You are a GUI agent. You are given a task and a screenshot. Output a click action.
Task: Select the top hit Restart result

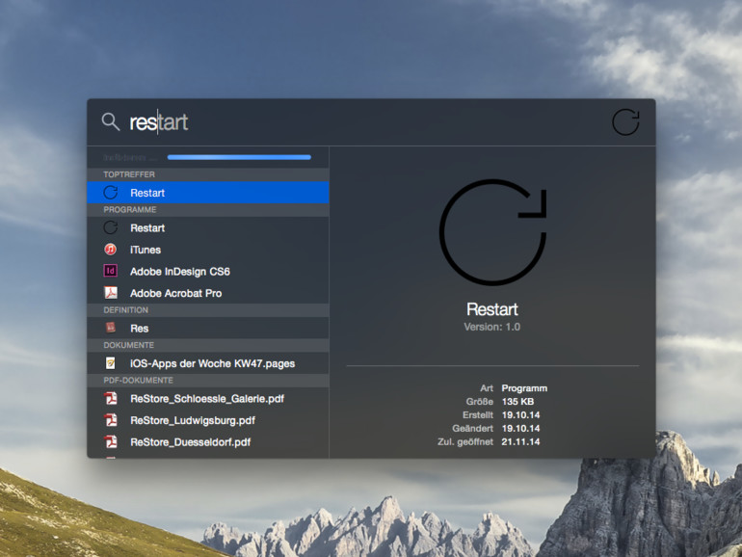point(208,193)
